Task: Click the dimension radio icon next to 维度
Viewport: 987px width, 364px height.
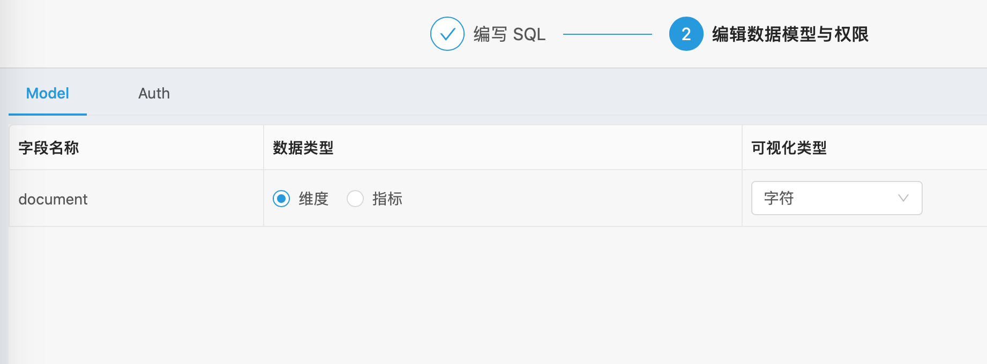Action: (281, 199)
